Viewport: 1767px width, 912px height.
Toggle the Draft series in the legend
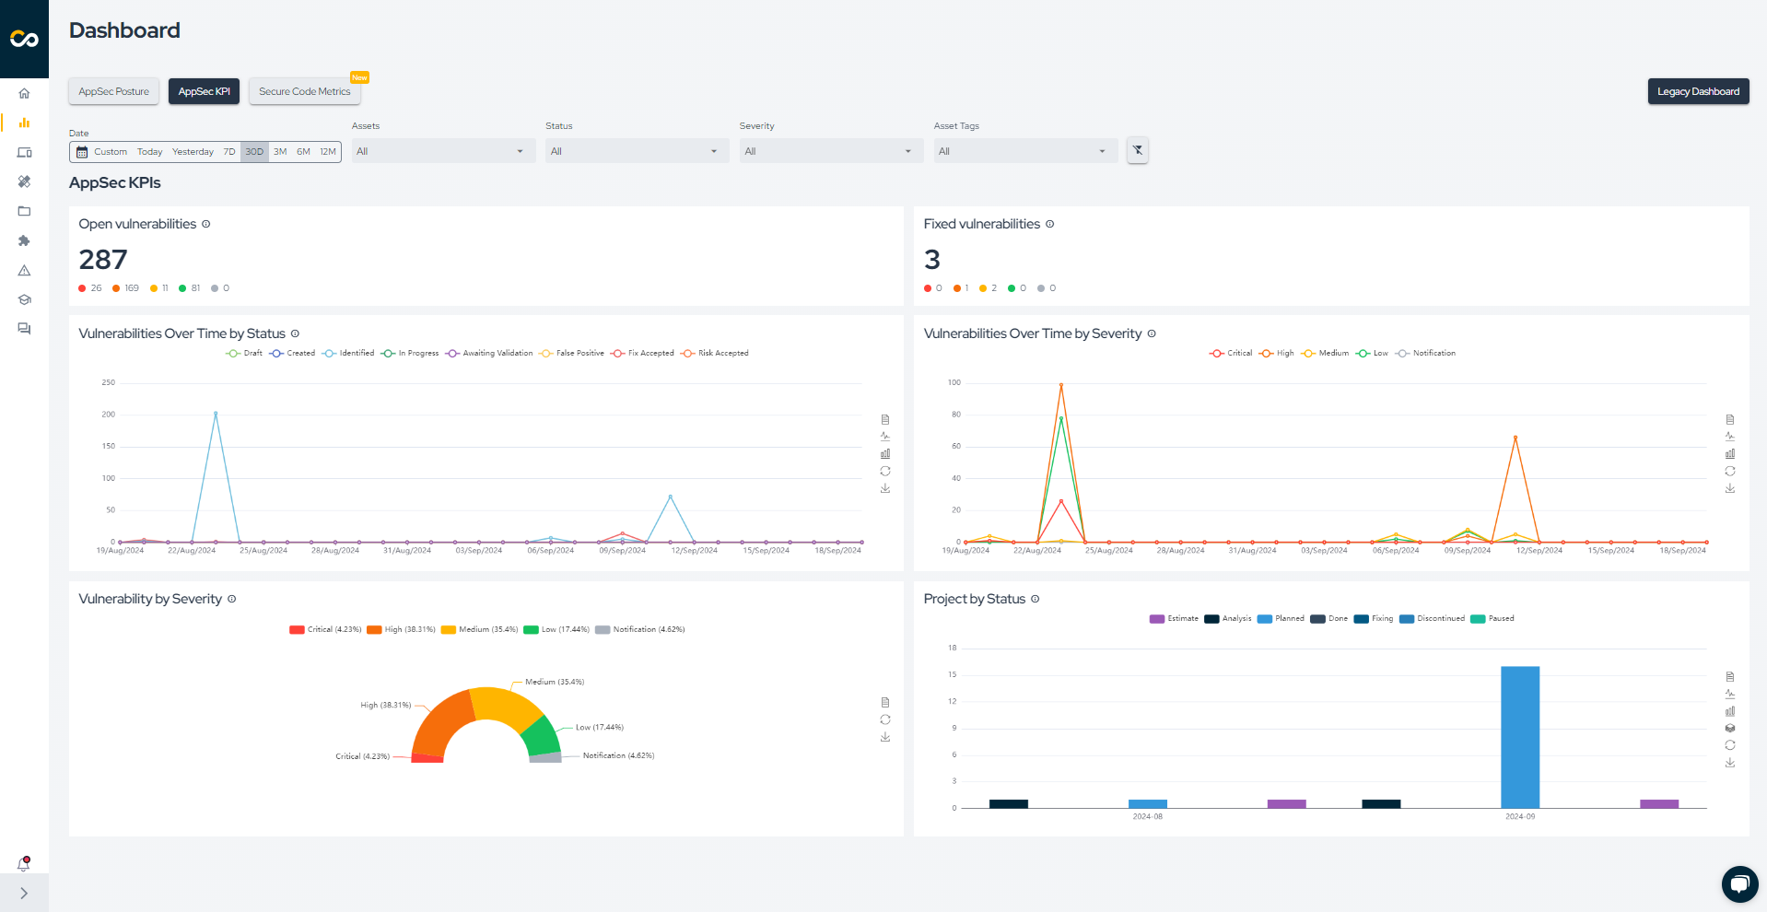pyautogui.click(x=244, y=353)
